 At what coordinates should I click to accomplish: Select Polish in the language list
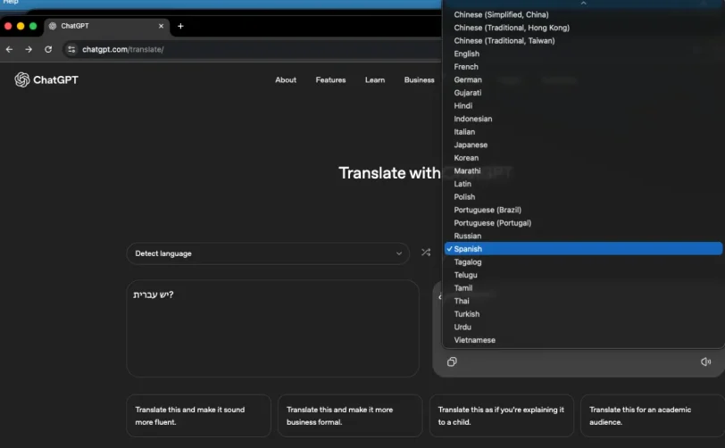pyautogui.click(x=584, y=196)
